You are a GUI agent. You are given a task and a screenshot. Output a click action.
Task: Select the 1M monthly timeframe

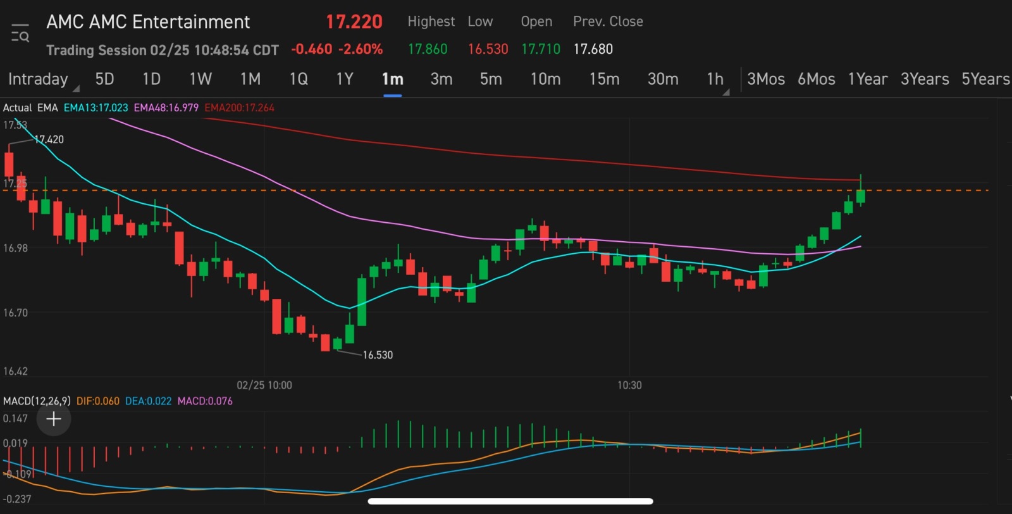250,79
